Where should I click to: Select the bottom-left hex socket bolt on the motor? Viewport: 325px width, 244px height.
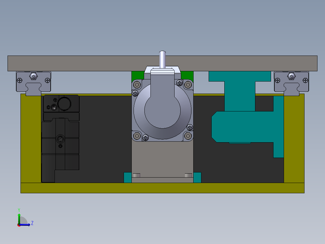(x=137, y=136)
